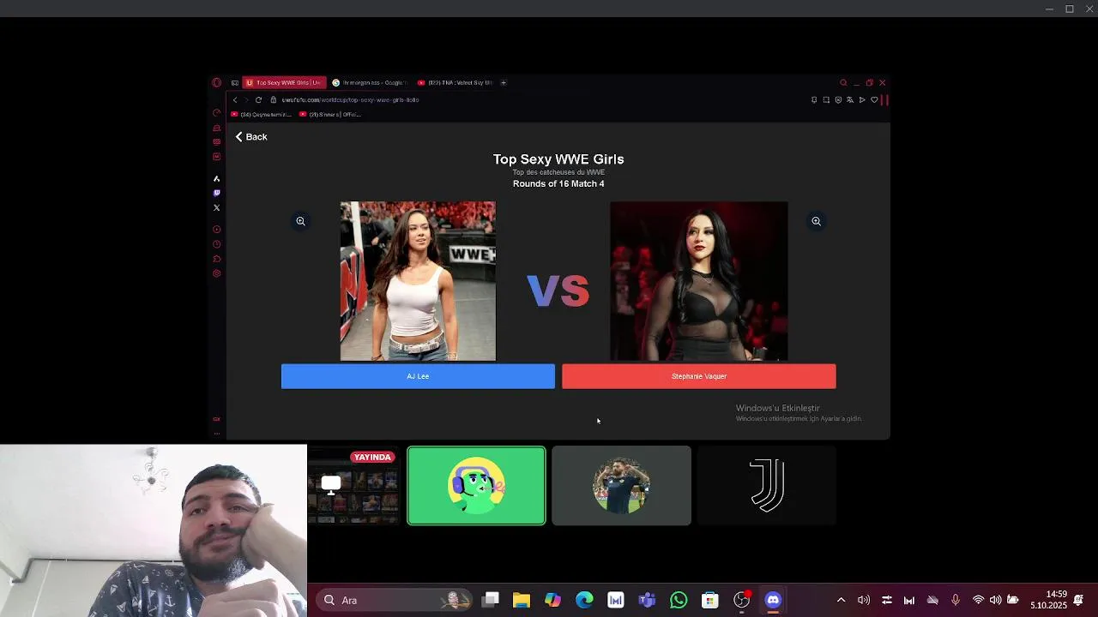The image size is (1098, 617).
Task: Select the YAYINDA live stream tile
Action: (353, 485)
